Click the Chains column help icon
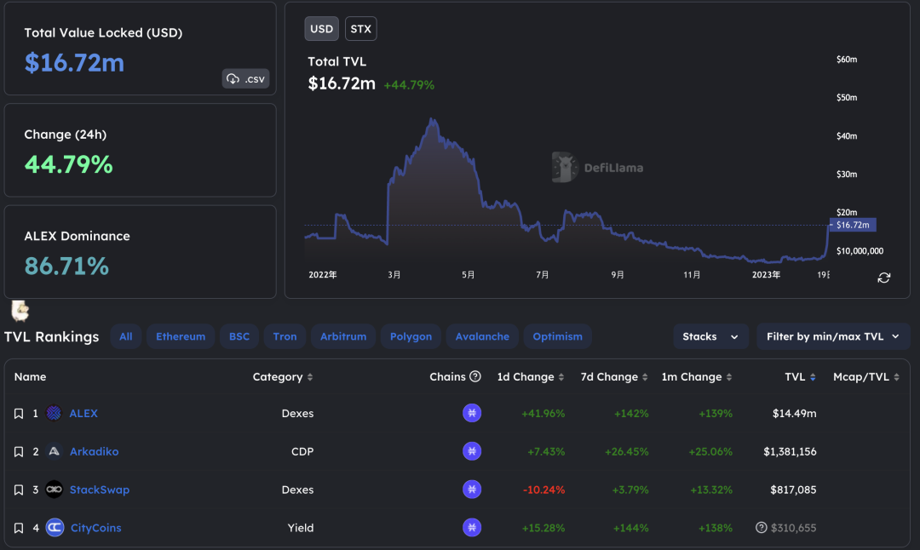 click(475, 376)
